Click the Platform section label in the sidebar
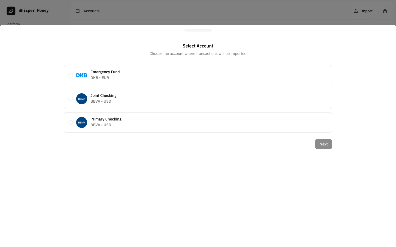 [13, 24]
